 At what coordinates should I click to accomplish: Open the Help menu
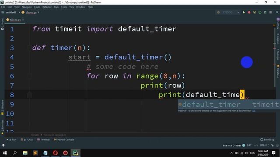pyautogui.click(x=91, y=7)
